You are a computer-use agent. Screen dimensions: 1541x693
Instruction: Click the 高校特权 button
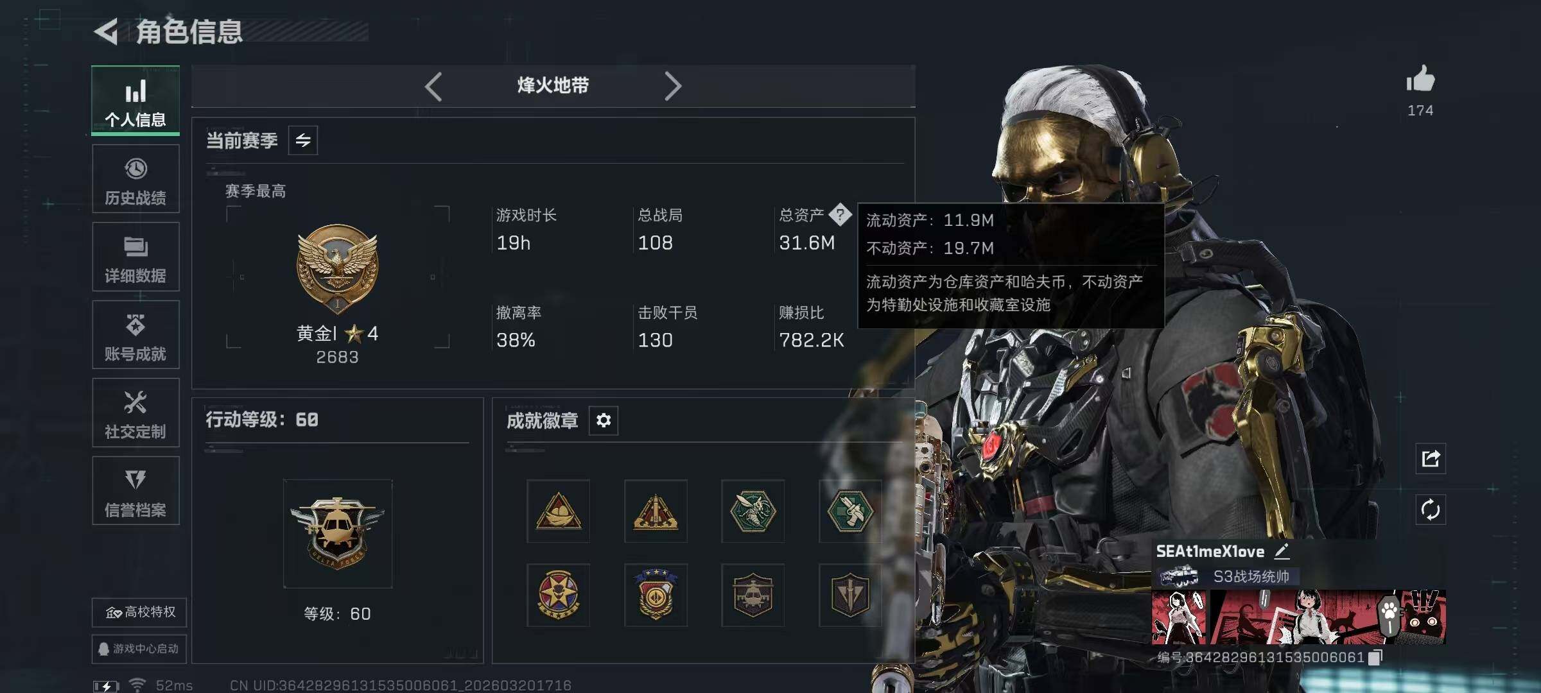pos(139,612)
